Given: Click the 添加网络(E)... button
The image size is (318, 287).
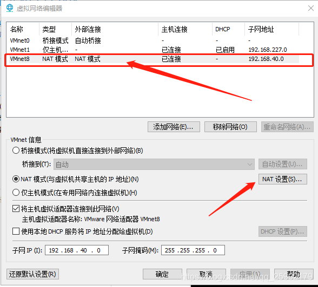Looking at the screenshot, I should pyautogui.click(x=174, y=127).
